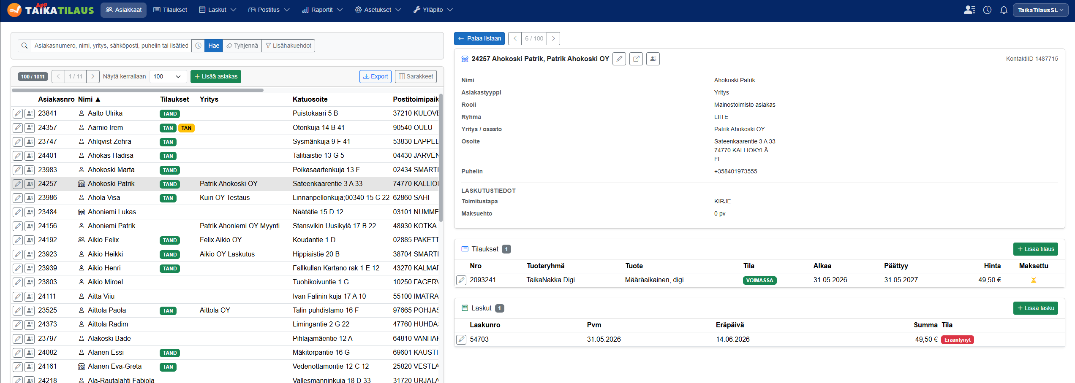Click the hourglass payment status icon

pos(1034,280)
